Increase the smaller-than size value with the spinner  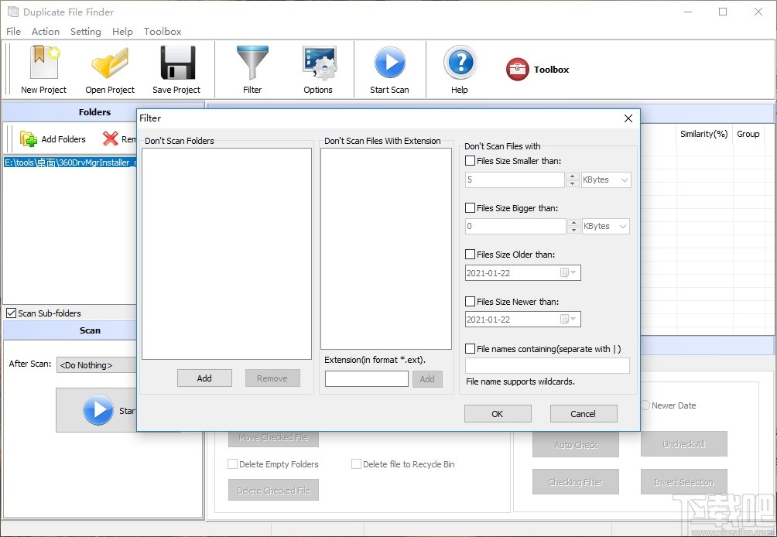point(572,176)
